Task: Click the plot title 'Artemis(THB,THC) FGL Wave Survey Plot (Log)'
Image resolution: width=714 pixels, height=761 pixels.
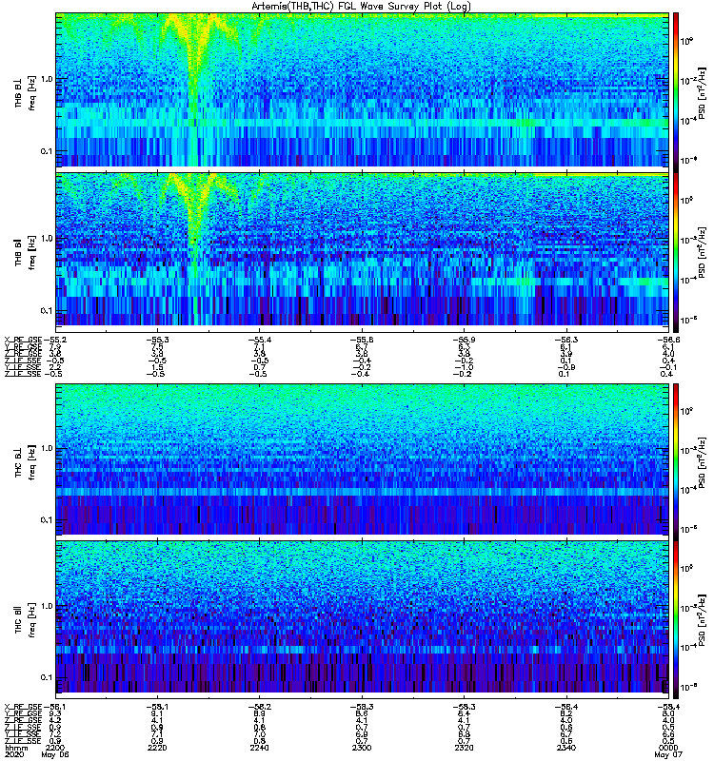Action: [x=361, y=7]
